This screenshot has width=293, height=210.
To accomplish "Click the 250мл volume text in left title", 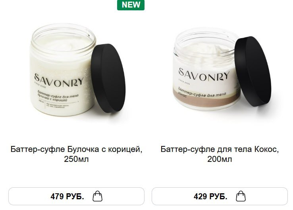I will (77, 159).
